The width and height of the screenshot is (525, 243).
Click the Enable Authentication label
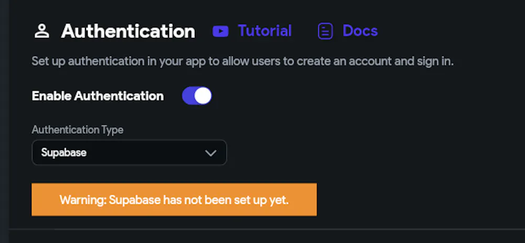click(x=98, y=96)
